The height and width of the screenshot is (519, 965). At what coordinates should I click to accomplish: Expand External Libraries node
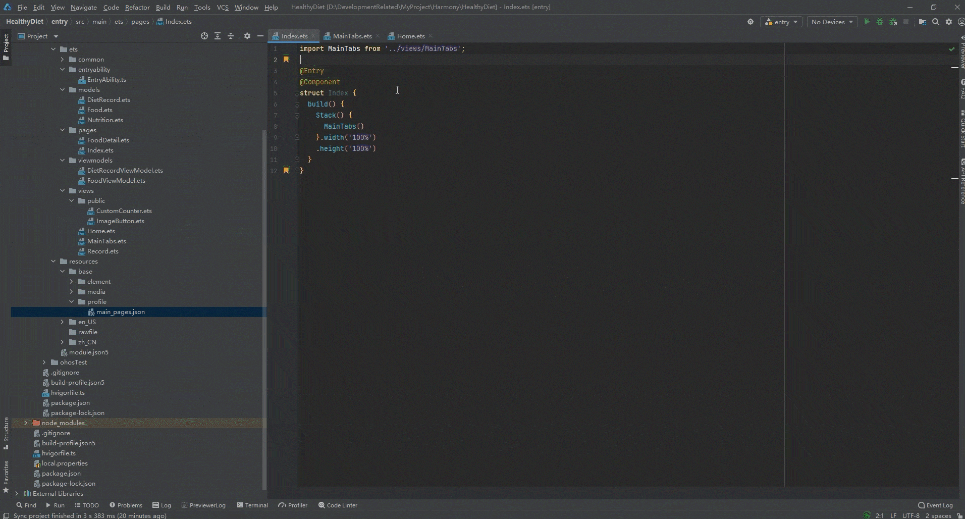click(x=17, y=494)
